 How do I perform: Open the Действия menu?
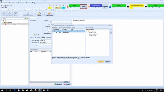(x=14, y=3)
